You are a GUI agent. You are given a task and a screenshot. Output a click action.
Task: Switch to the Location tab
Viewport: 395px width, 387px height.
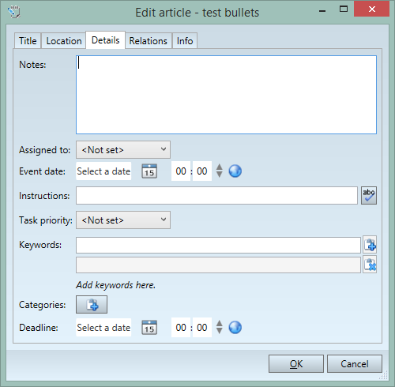(x=64, y=41)
